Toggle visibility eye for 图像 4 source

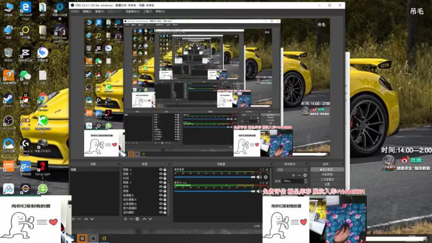pos(160,170)
